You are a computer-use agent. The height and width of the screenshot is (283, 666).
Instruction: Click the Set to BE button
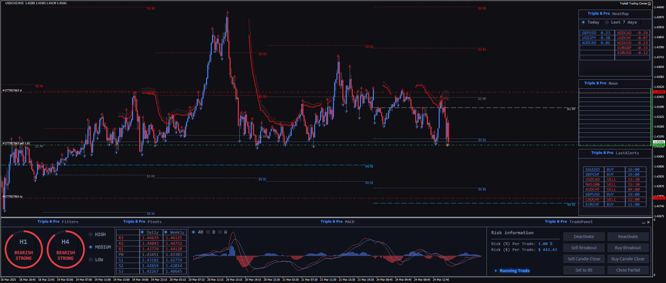point(584,270)
